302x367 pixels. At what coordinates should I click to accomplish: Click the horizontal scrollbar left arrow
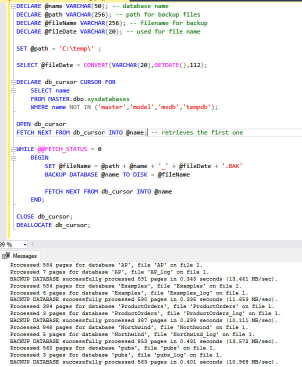32,244
